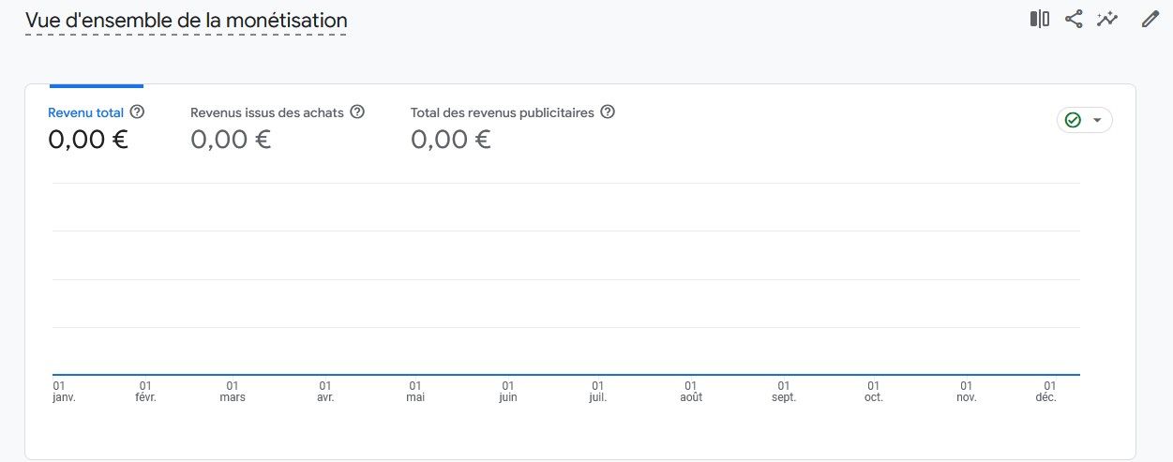Image resolution: width=1173 pixels, height=462 pixels.
Task: Click the 01 août axis label
Action: [691, 391]
